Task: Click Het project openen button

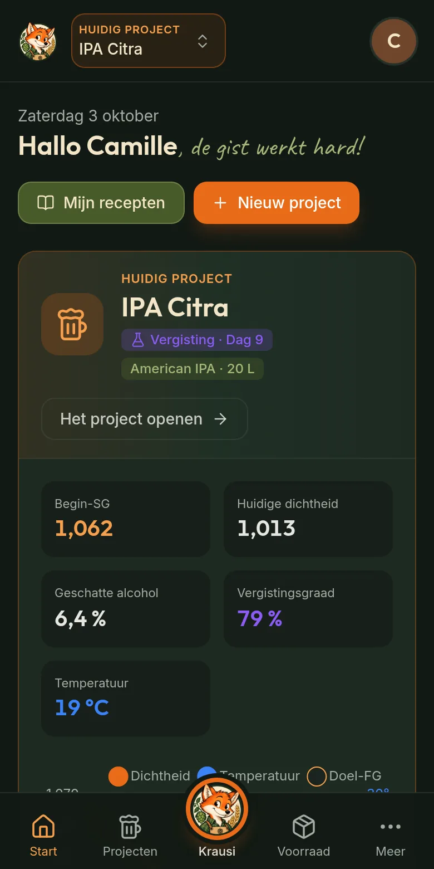Action: [145, 419]
